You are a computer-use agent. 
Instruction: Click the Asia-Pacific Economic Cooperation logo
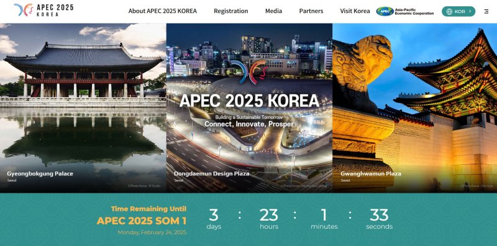click(405, 11)
